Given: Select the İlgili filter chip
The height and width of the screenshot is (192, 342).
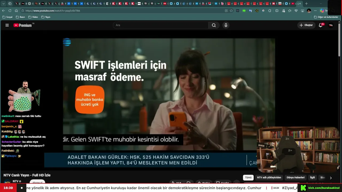Looking at the screenshot, I should click(312, 178).
